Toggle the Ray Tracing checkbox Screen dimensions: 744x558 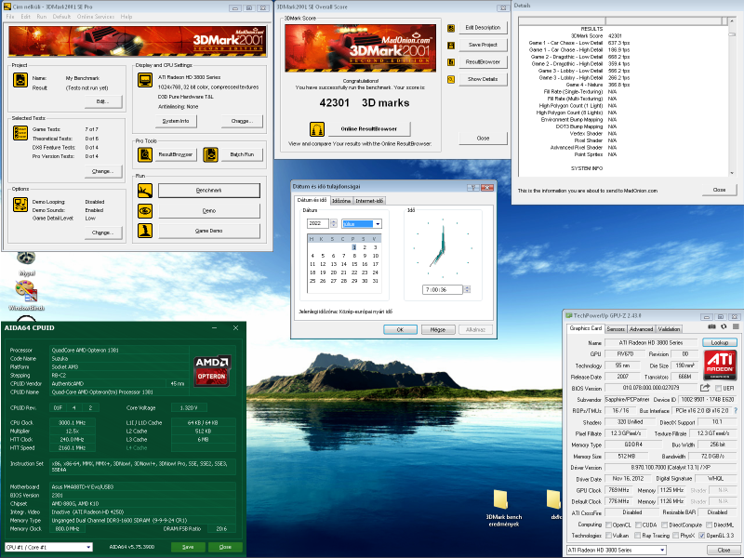638,536
